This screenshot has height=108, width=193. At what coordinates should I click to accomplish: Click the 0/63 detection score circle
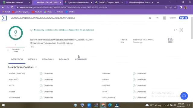click(x=16, y=33)
